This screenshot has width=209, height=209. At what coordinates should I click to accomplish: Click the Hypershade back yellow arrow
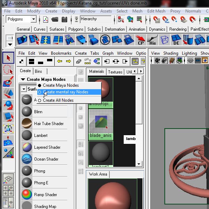[60, 61]
